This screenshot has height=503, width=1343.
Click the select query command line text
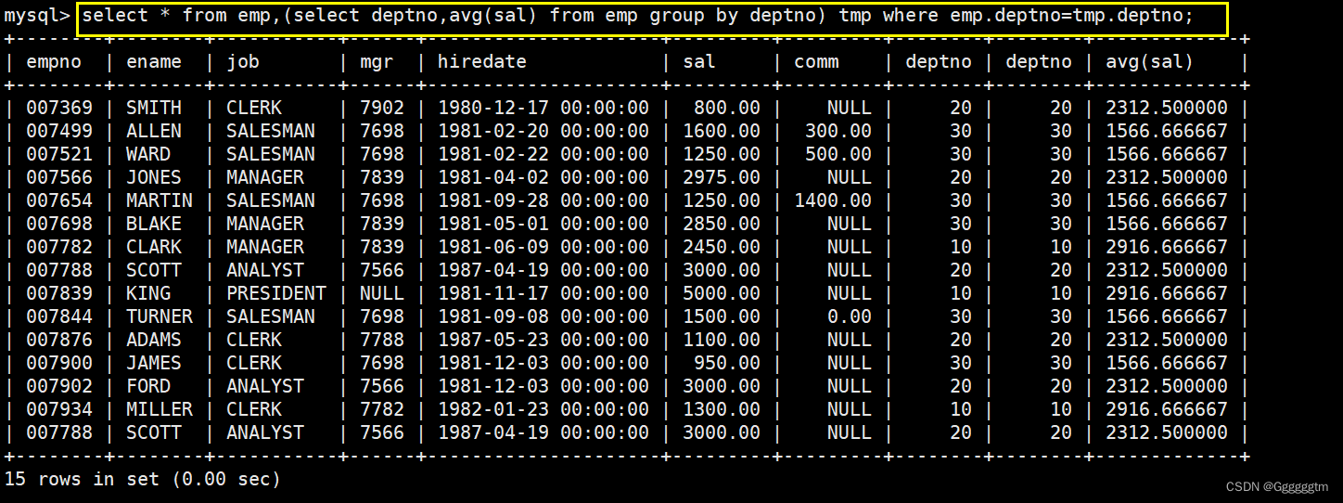tap(638, 17)
